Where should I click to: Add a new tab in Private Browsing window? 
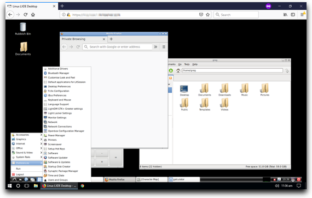click(x=111, y=39)
